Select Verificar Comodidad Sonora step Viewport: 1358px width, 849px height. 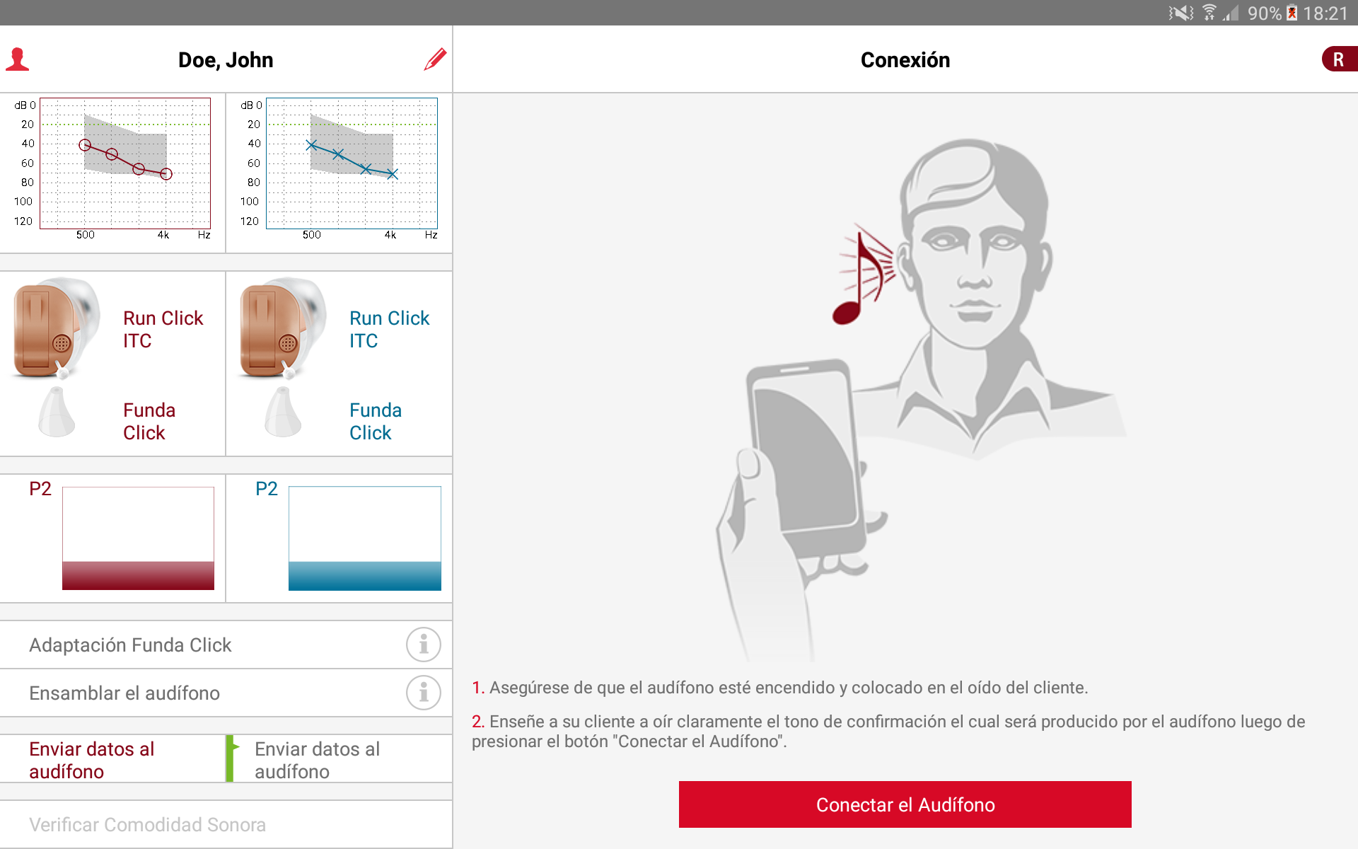pyautogui.click(x=226, y=825)
